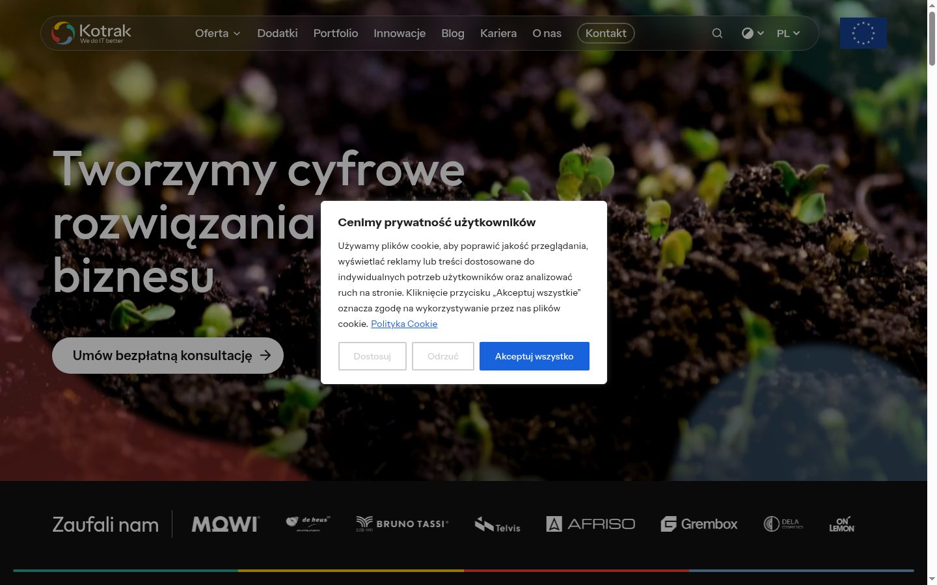Image resolution: width=937 pixels, height=585 pixels.
Task: Expand the PL language selector
Action: [788, 33]
